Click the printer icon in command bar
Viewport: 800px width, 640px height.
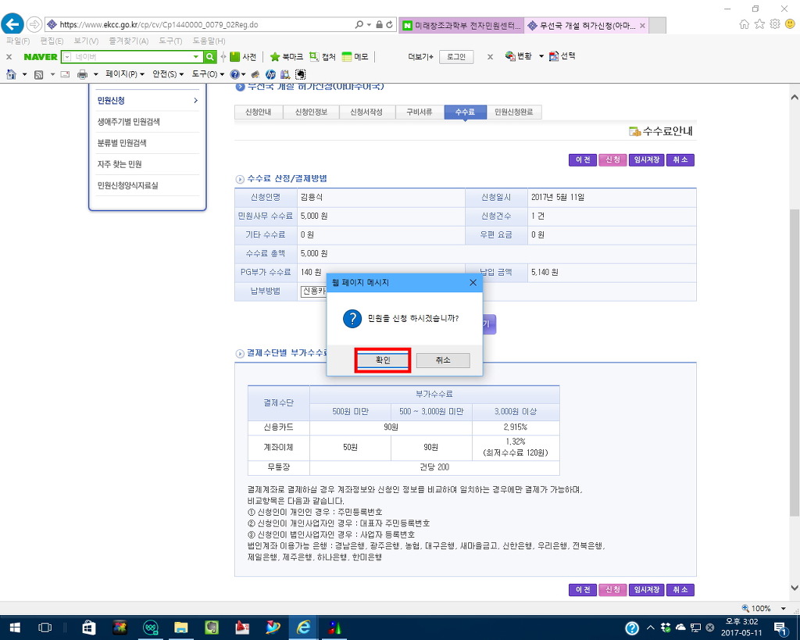82,74
